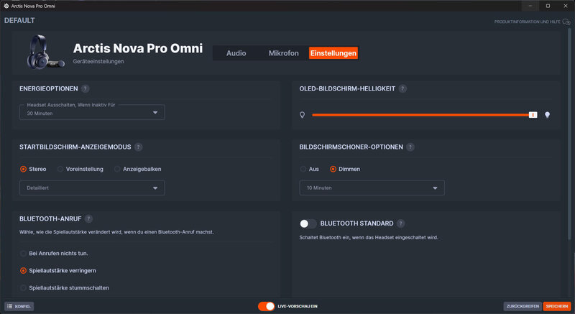The image size is (575, 314).
Task: Click the Arctis Nova Pro headset image
Action: [x=45, y=52]
